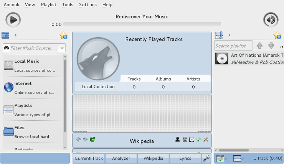
Task: Click the Local Collection label
Action: tap(98, 87)
